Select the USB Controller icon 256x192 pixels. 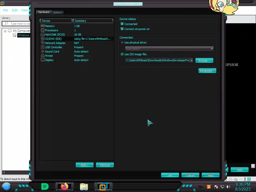[x=42, y=47]
